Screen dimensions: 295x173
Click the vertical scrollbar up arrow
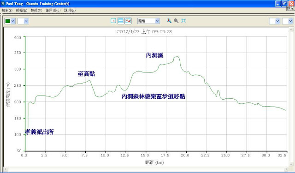click(x=291, y=30)
